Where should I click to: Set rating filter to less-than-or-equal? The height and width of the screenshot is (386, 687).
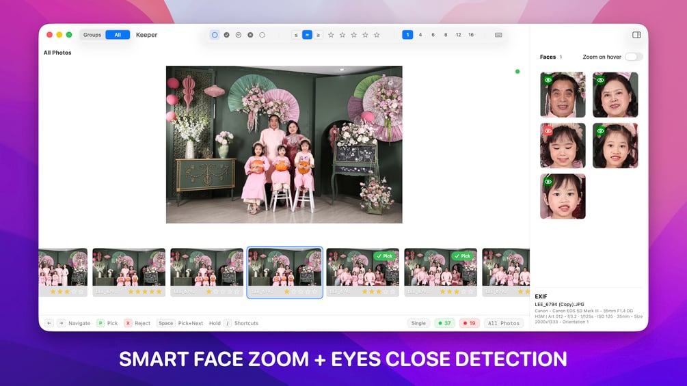296,35
